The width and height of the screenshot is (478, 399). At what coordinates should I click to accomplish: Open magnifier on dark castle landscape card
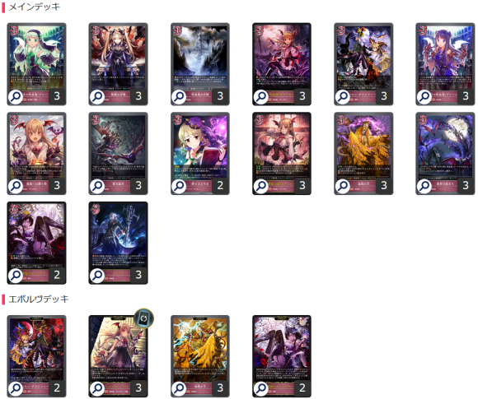pyautogui.click(x=180, y=97)
